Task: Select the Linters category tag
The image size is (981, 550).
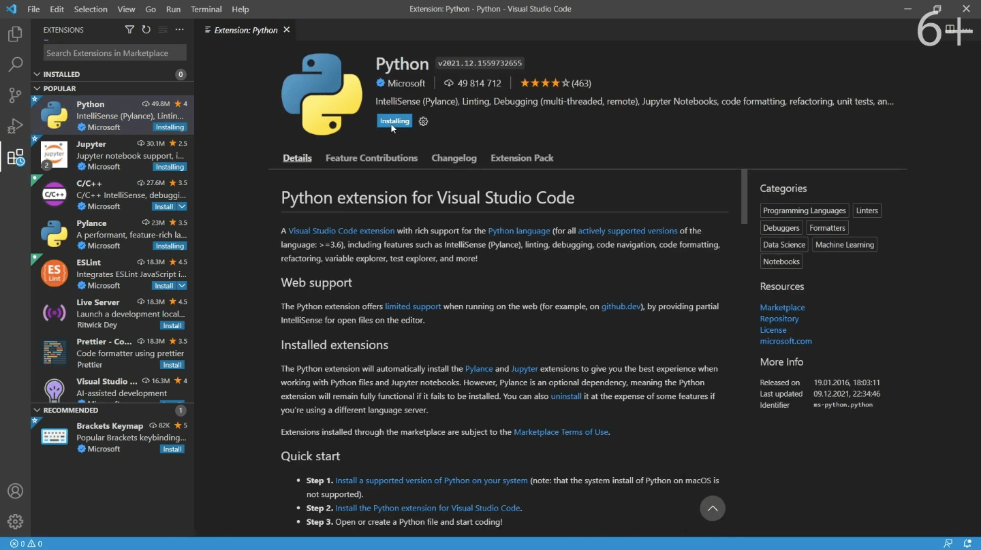Action: pyautogui.click(x=867, y=211)
